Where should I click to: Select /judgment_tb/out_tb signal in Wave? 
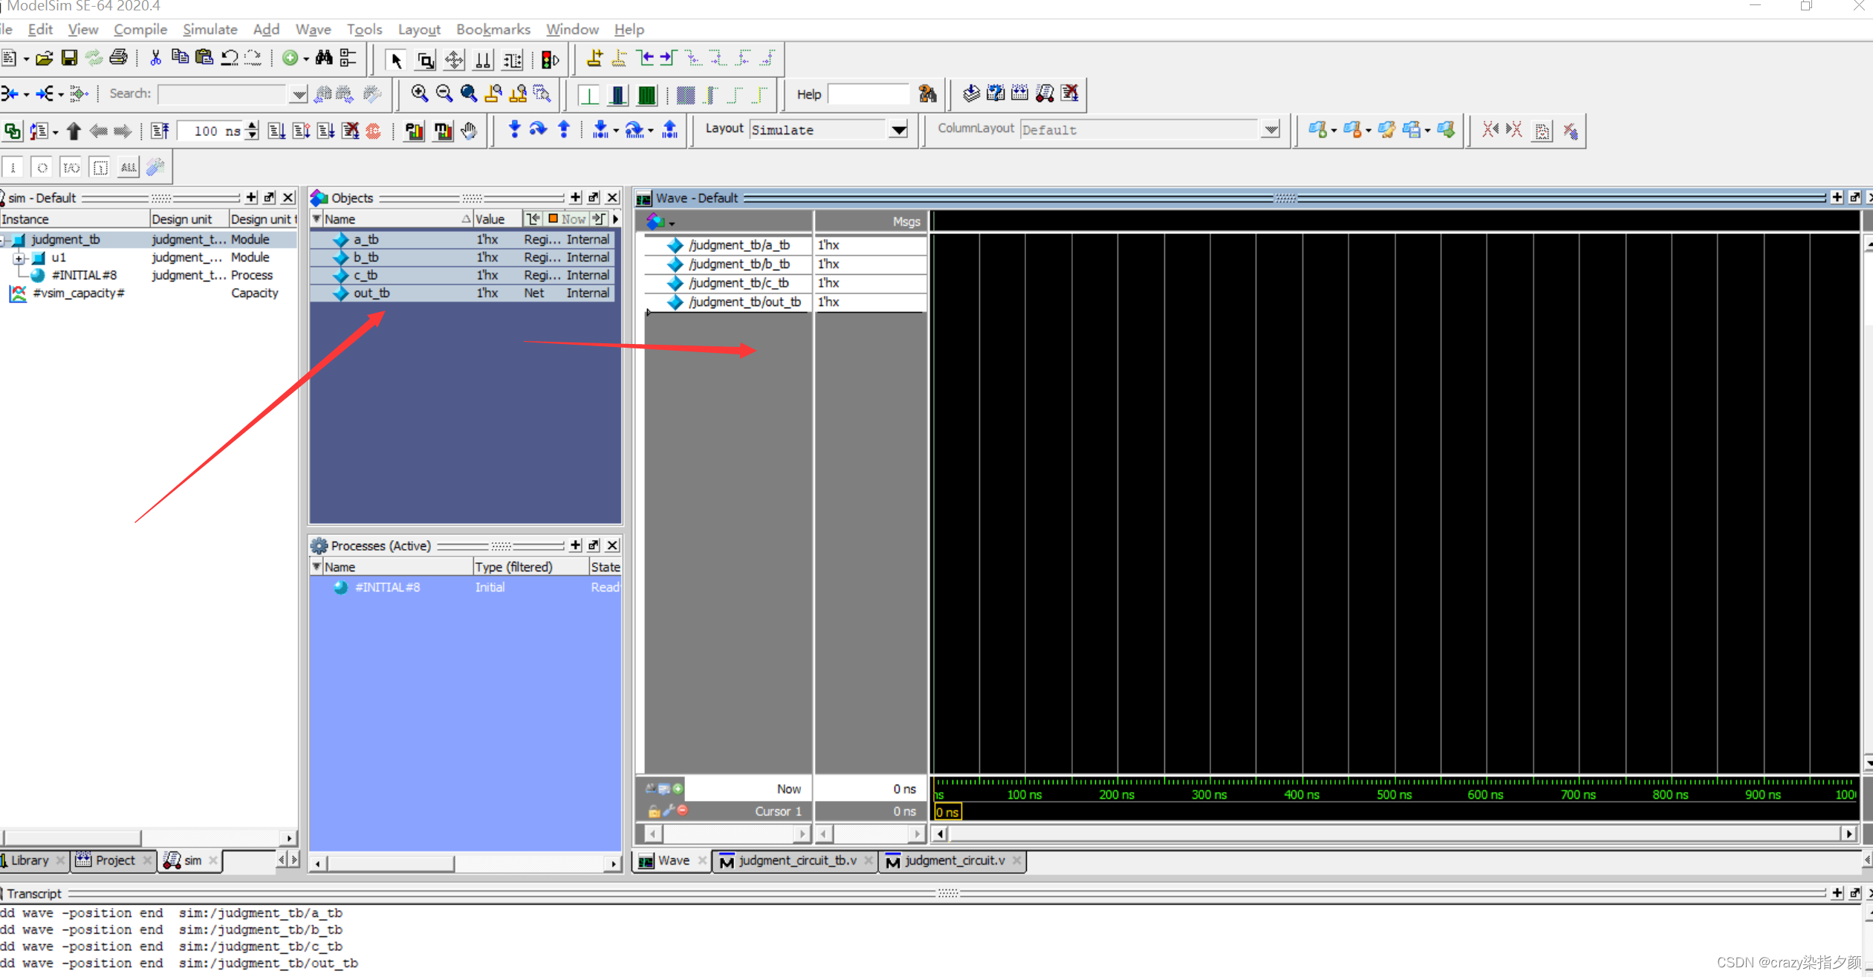click(744, 302)
